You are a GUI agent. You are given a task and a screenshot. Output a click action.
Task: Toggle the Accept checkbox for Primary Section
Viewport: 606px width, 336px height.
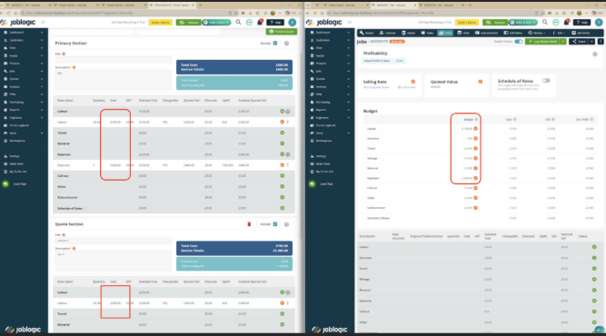275,44
